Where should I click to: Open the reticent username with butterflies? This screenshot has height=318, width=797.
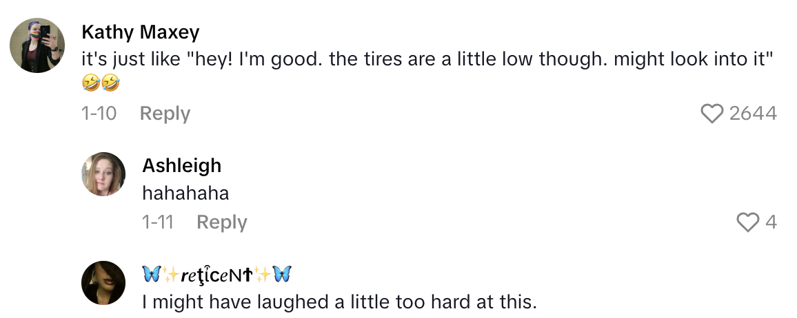click(216, 275)
